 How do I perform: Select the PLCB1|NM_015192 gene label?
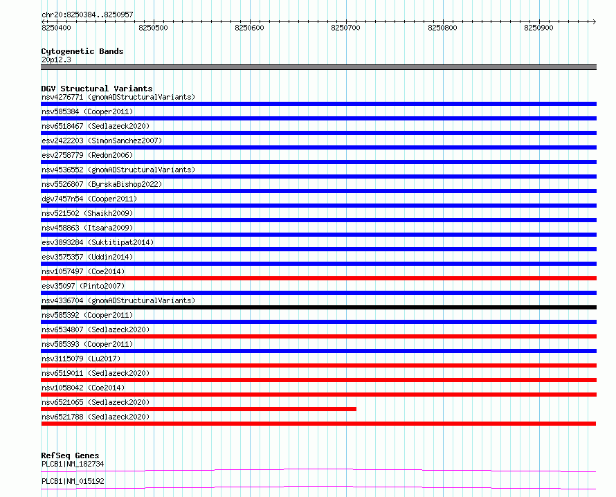(73, 481)
